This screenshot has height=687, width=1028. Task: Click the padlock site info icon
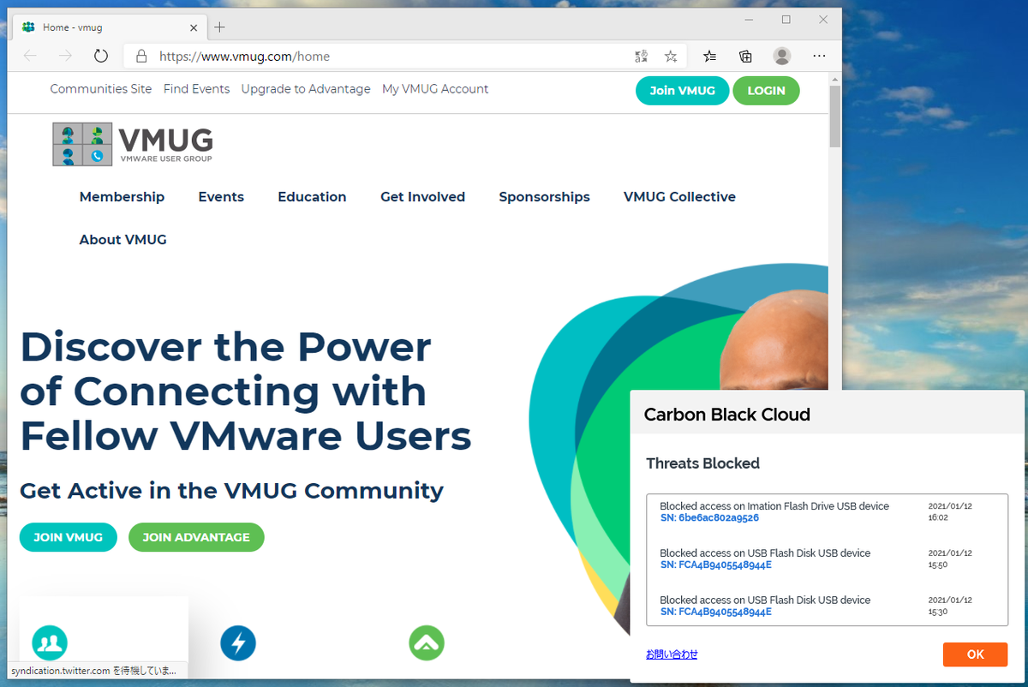click(140, 57)
